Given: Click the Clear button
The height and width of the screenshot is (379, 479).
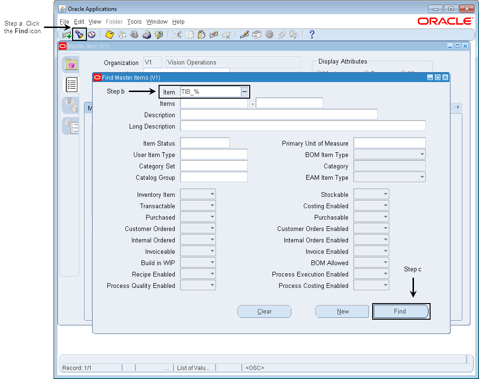Looking at the screenshot, I should pyautogui.click(x=264, y=311).
